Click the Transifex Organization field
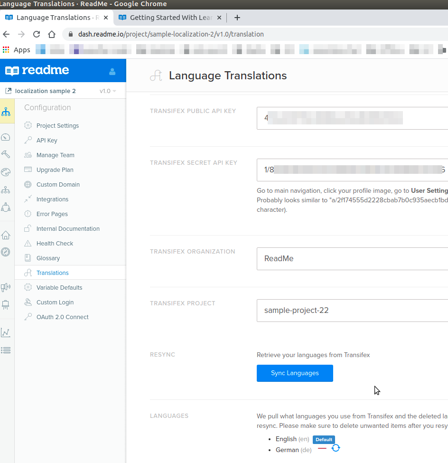 [x=353, y=259]
